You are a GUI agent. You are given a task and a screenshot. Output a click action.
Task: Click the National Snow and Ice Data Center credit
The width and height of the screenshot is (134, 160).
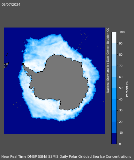point(108,60)
